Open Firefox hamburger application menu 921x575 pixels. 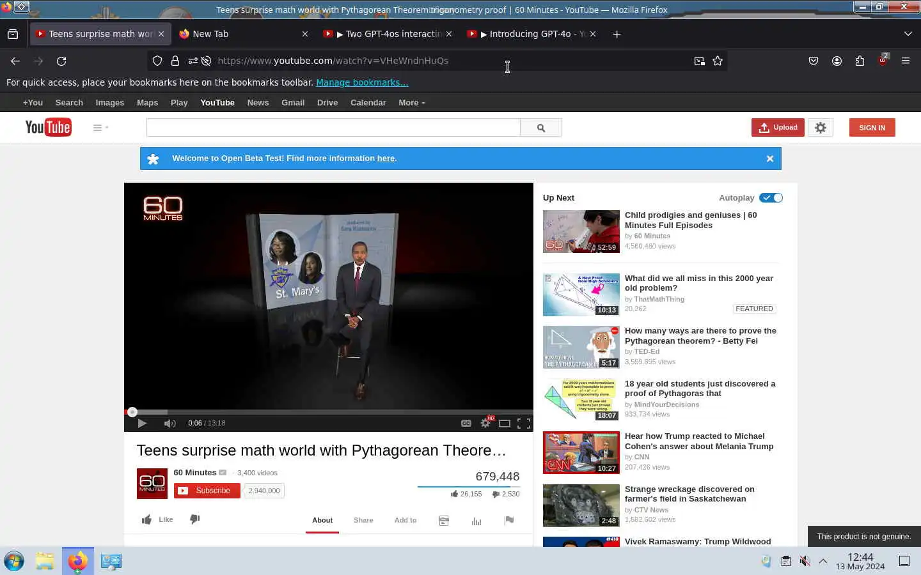(906, 61)
